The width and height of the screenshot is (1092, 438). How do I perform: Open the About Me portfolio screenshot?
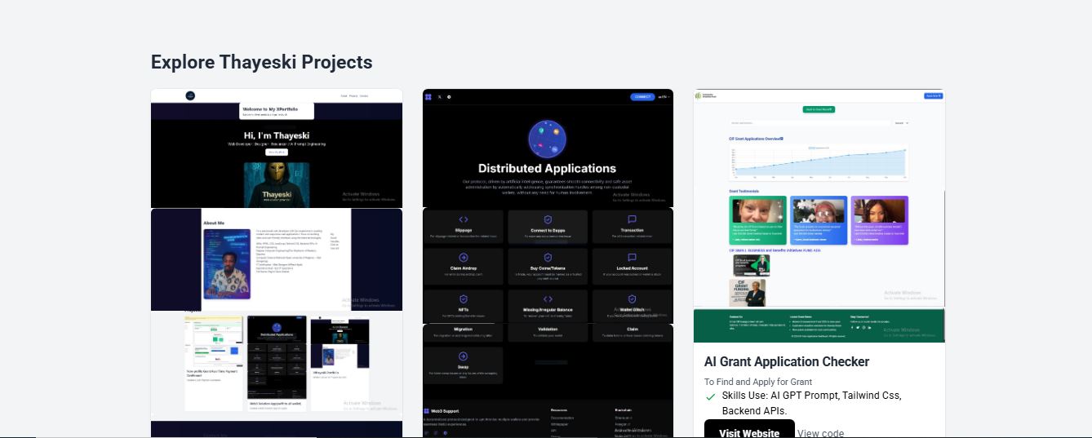[x=277, y=259]
